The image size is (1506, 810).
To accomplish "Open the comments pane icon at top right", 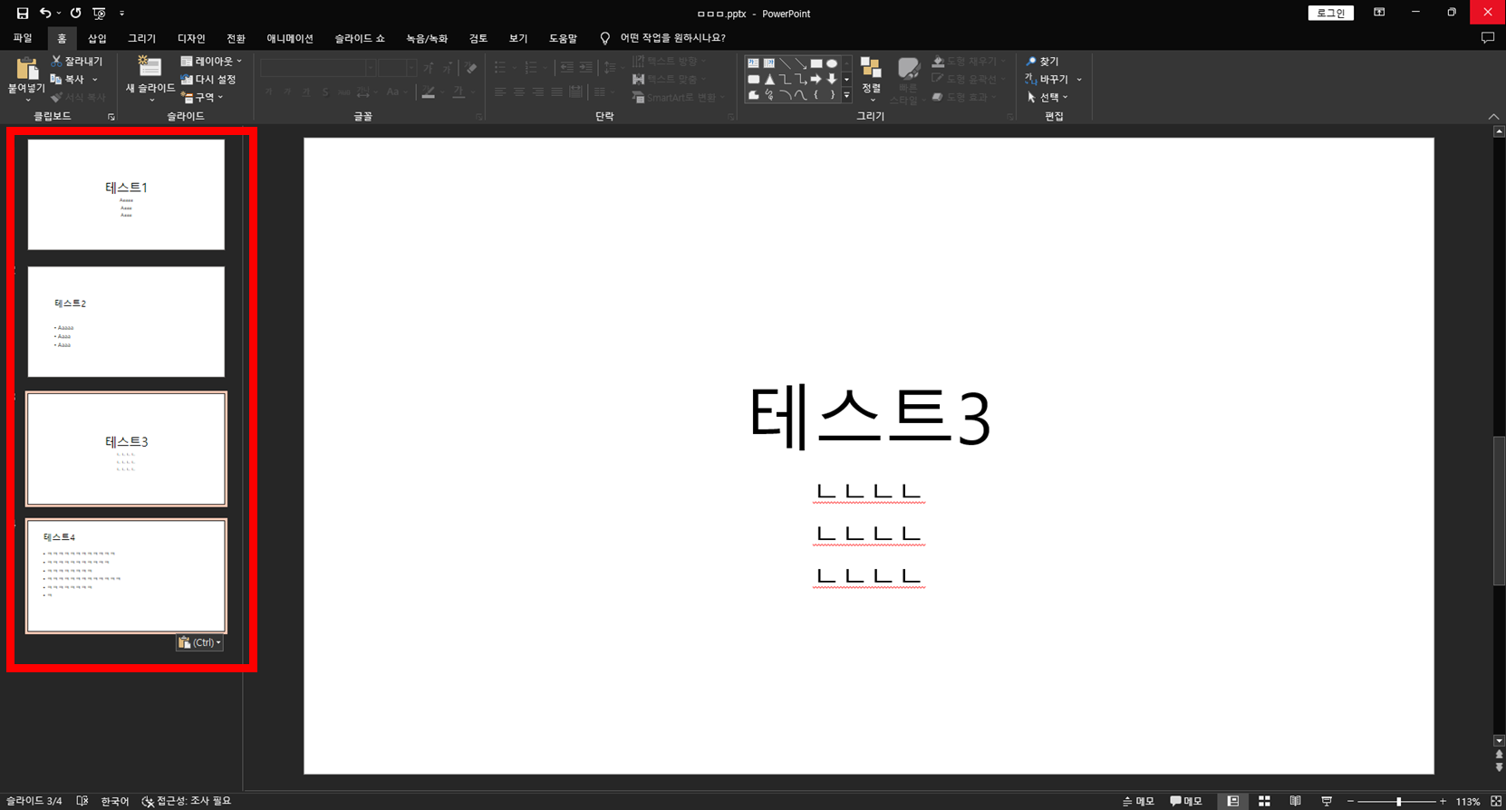I will pos(1487,38).
